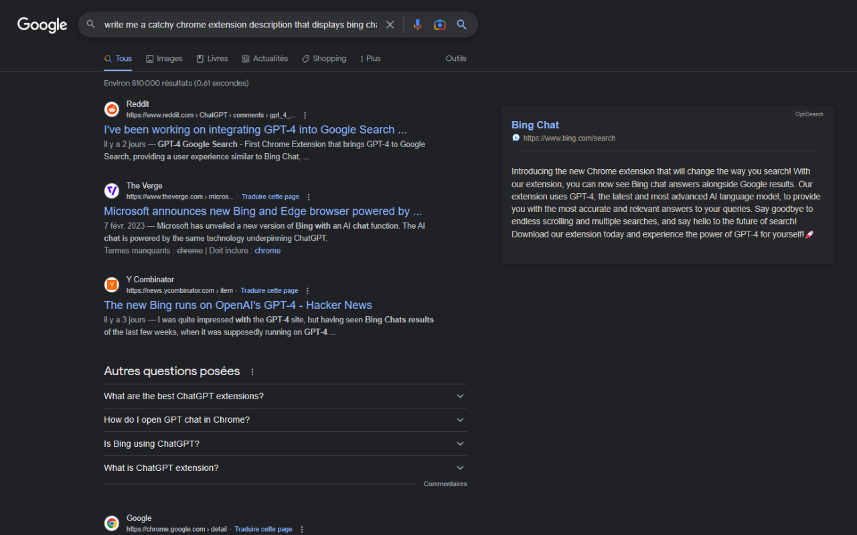
Task: Switch to the Actualités tab
Action: point(265,59)
